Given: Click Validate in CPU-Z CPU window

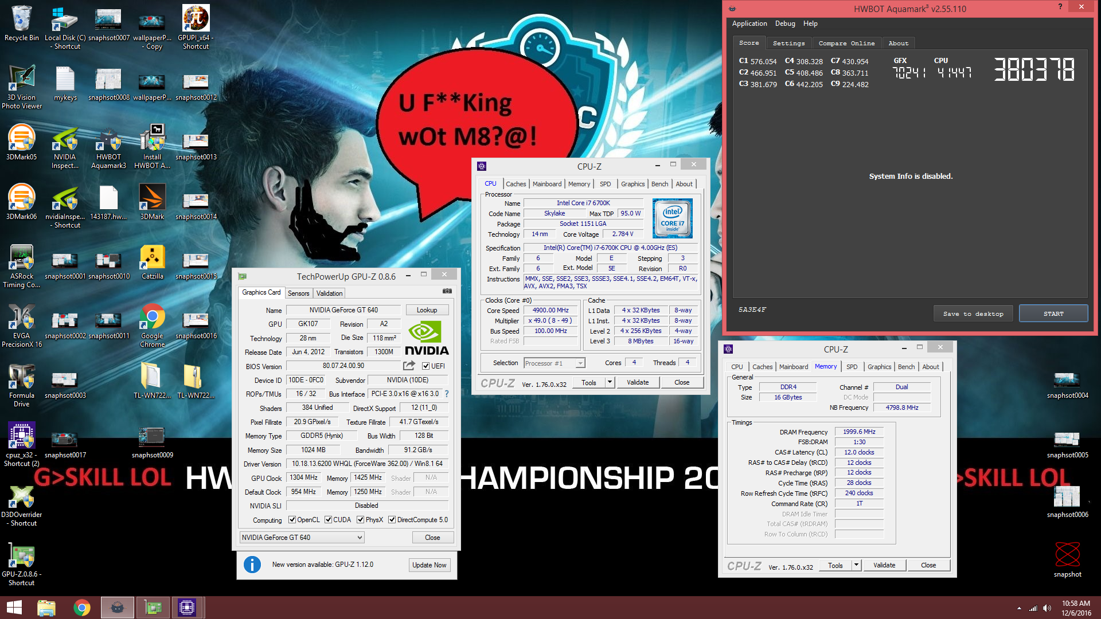Looking at the screenshot, I should [x=638, y=382].
